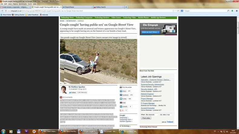This screenshot has width=239, height=134.
Task: Open the 43 Comments link
Action: (67, 97)
